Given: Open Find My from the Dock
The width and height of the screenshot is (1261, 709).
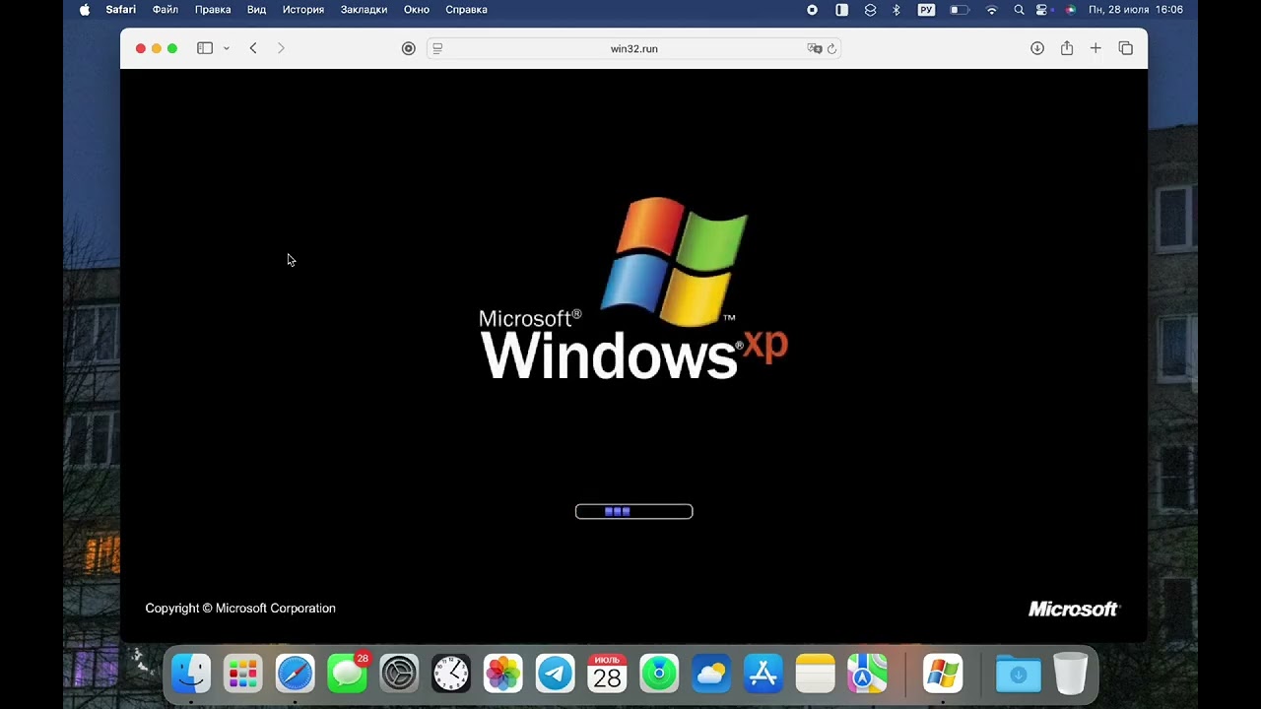Looking at the screenshot, I should (x=659, y=675).
